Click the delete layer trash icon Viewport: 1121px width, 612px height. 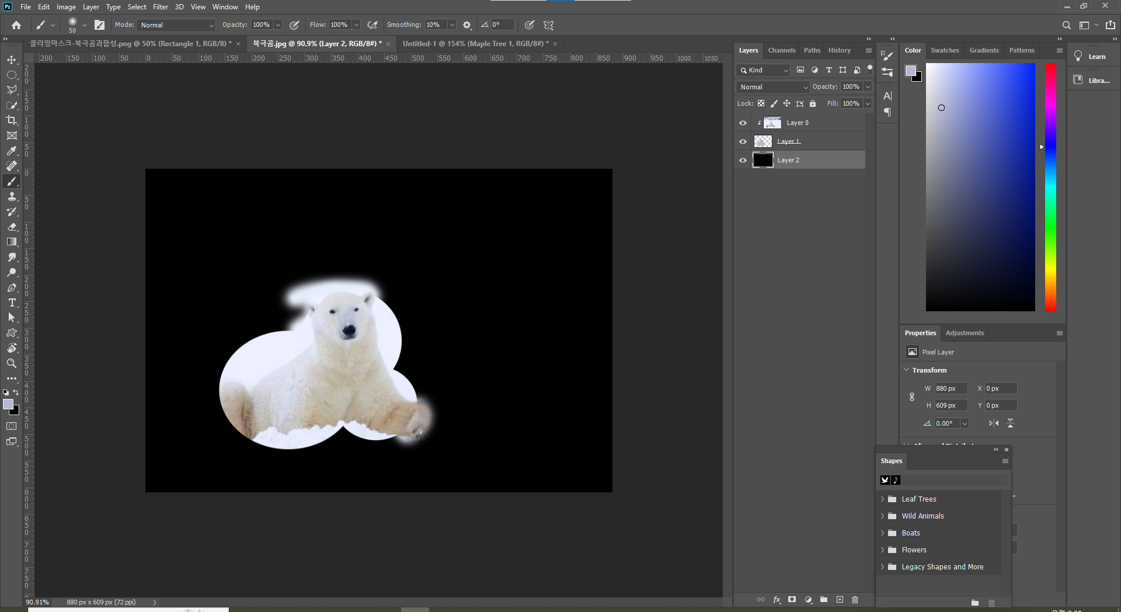[855, 600]
